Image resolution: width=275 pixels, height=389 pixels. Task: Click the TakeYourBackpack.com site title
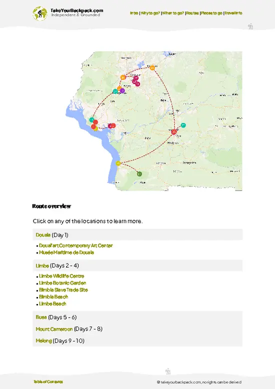76,10
